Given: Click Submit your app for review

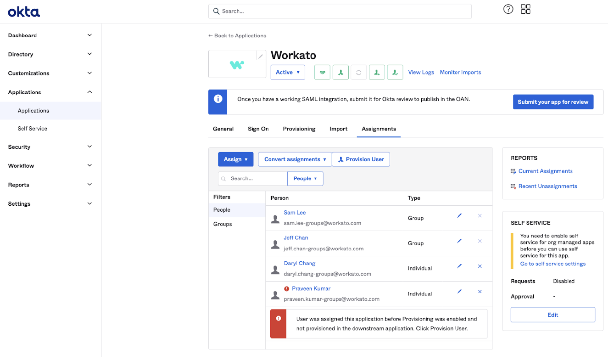Looking at the screenshot, I should click(553, 102).
